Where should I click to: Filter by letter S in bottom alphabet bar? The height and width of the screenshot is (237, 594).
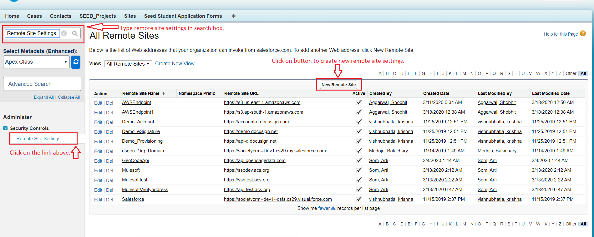[509, 224]
